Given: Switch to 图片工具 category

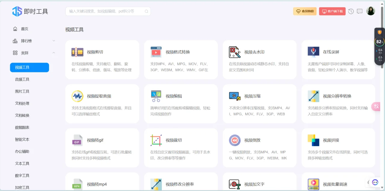Looking at the screenshot, I should (x=22, y=91).
